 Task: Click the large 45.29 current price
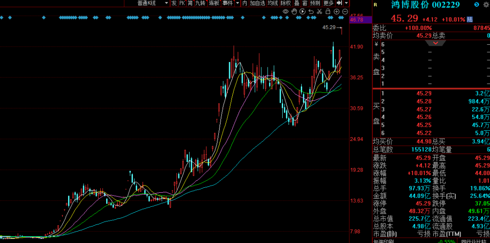point(405,19)
